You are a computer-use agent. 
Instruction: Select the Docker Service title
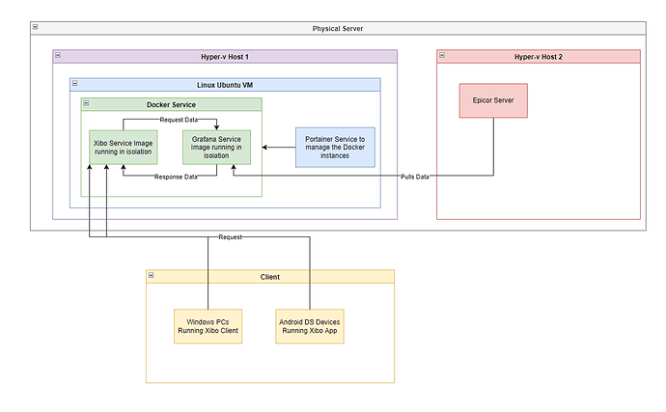pyautogui.click(x=172, y=104)
